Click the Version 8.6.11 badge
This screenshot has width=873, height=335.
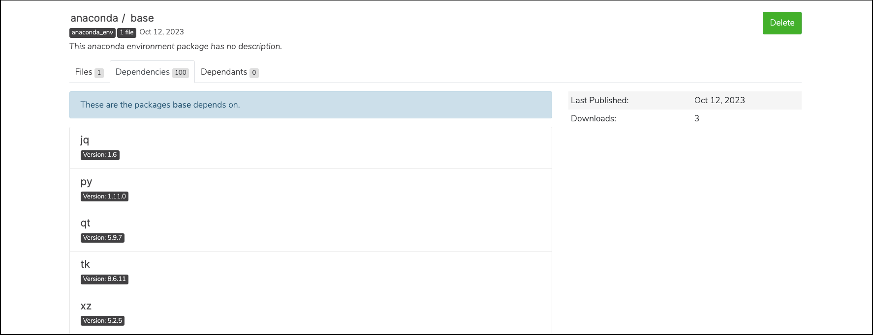tap(104, 279)
